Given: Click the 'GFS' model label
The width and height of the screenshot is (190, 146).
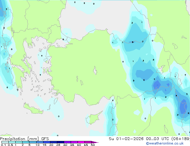Looking at the screenshot, I should [45, 139].
